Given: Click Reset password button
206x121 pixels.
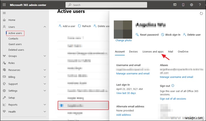Looking at the screenshot, I should coord(147,35).
